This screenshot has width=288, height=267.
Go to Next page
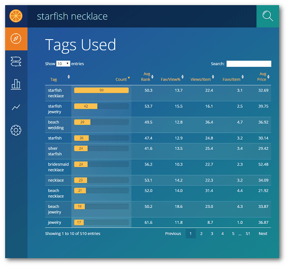(x=263, y=234)
